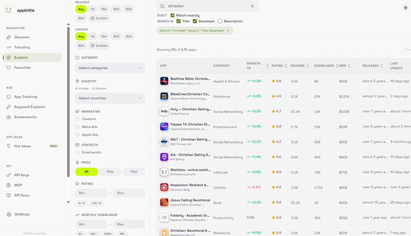Open Bedtime Bible app icon

pyautogui.click(x=164, y=81)
